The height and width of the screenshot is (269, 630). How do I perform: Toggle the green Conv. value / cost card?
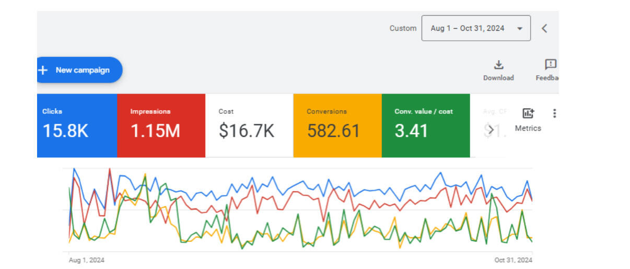coord(426,125)
